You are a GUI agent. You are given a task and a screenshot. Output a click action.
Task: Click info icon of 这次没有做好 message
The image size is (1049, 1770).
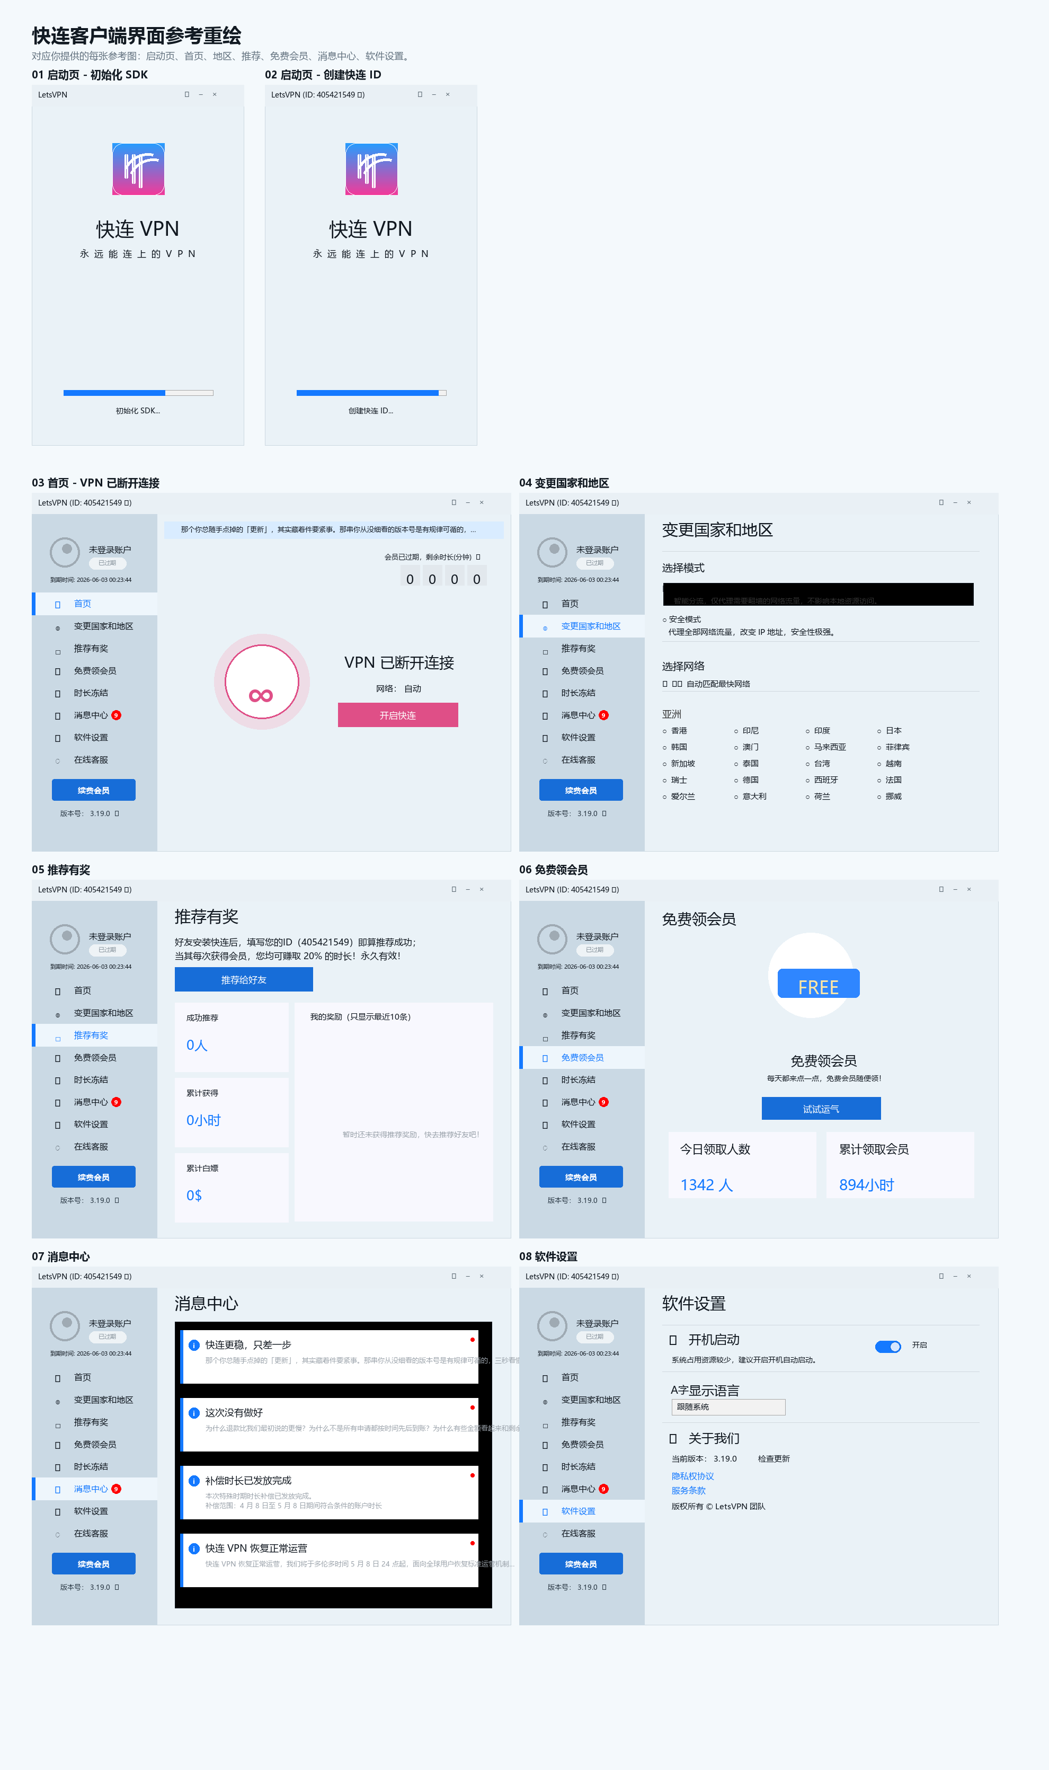coord(194,1412)
